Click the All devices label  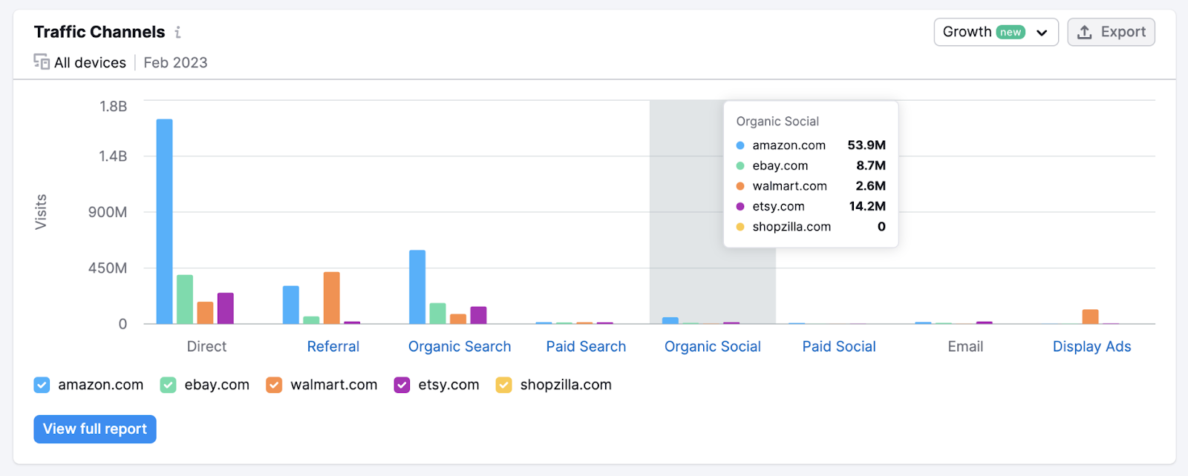[90, 62]
